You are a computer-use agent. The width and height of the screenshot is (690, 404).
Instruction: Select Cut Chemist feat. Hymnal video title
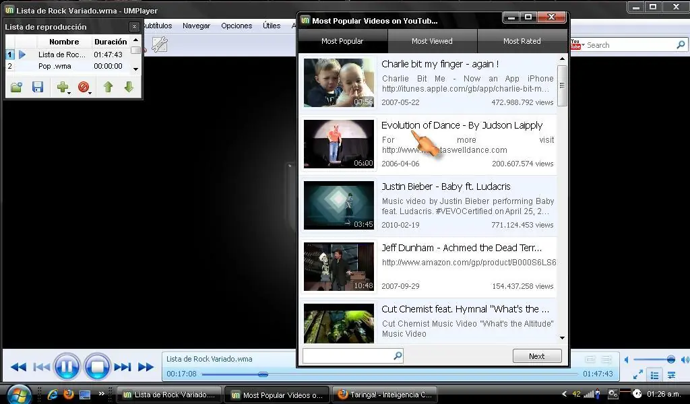466,309
